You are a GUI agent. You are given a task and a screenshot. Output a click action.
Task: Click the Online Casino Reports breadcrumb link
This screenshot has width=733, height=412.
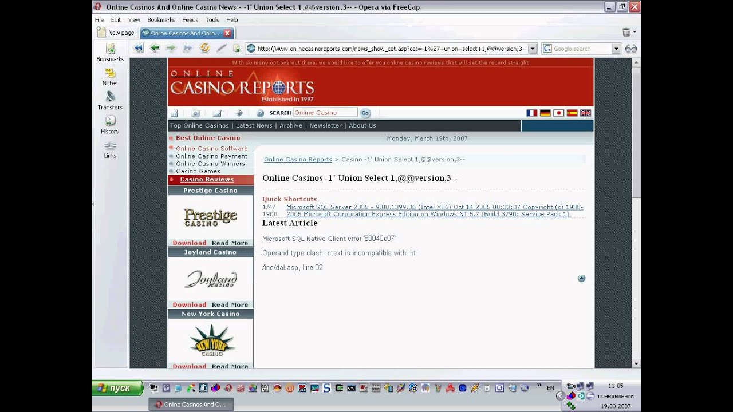tap(298, 159)
